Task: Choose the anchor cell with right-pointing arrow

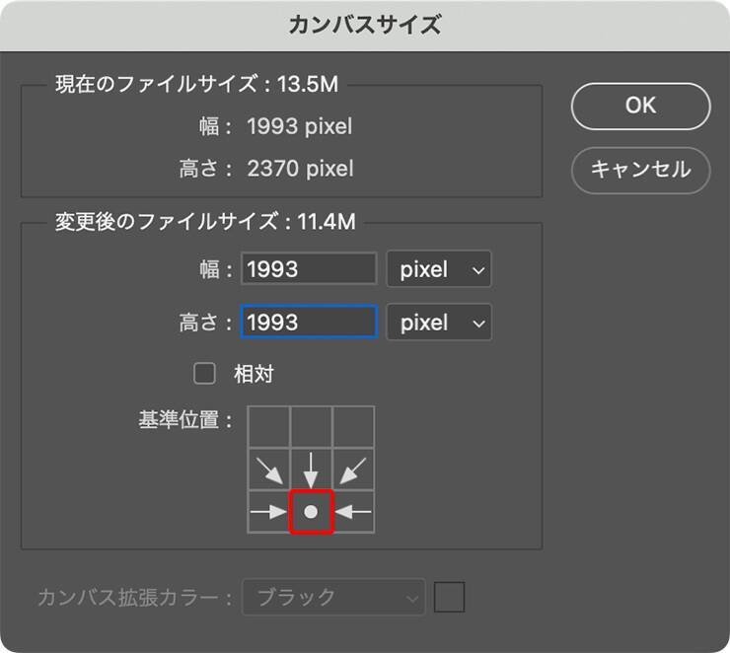Action: point(268,512)
